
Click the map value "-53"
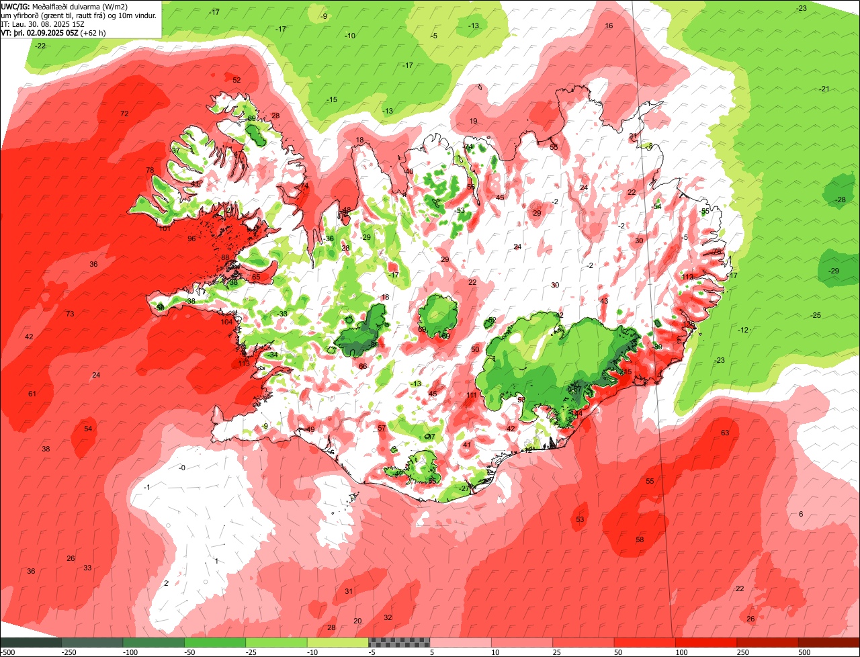(460, 210)
